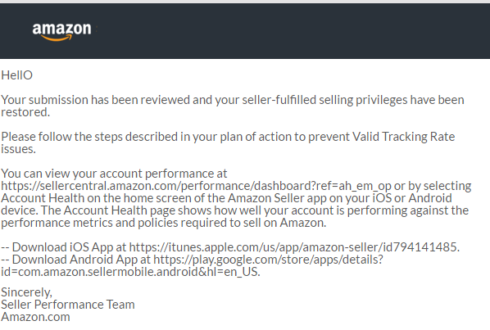Image resolution: width=490 pixels, height=330 pixels.
Task: Click the word 'restored.'
Action: coord(25,112)
